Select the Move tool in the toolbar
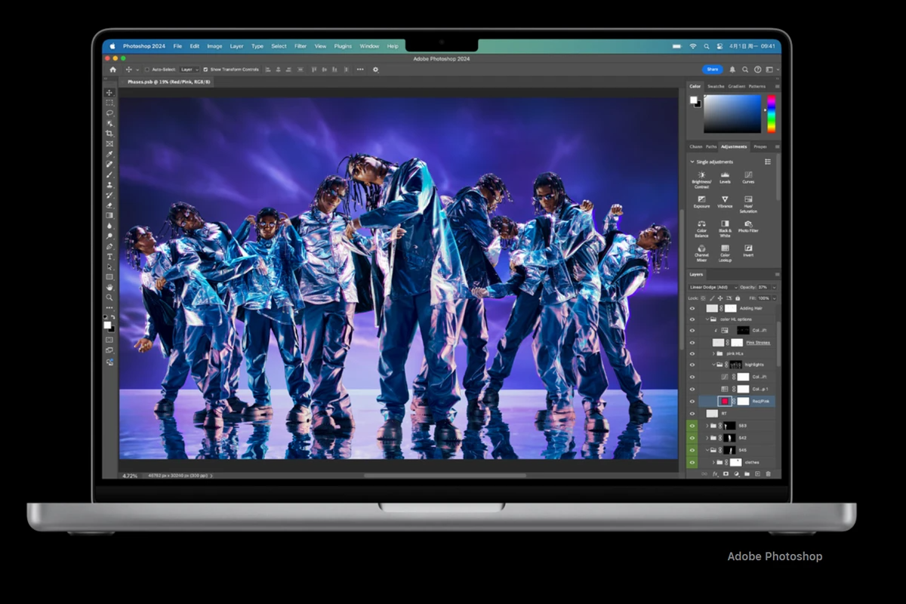Screen dimensions: 906x604 pos(109,92)
